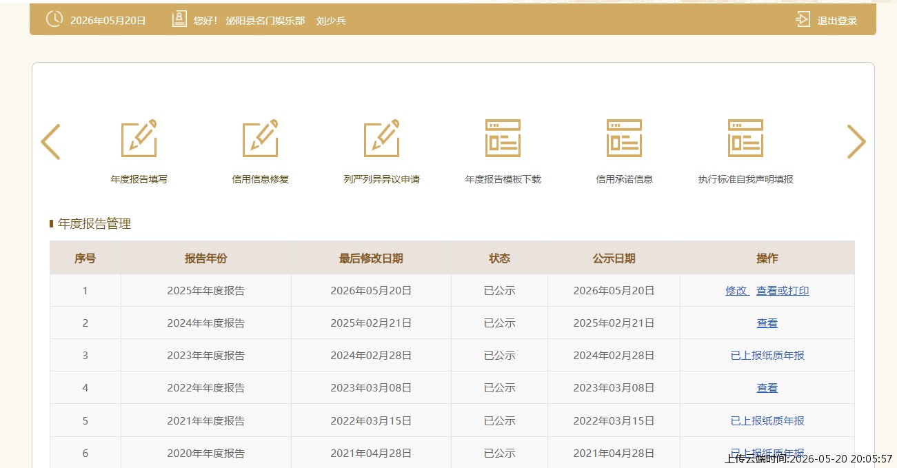The image size is (897, 468).
Task: Click the 2022年年度报告 cell
Action: click(205, 388)
